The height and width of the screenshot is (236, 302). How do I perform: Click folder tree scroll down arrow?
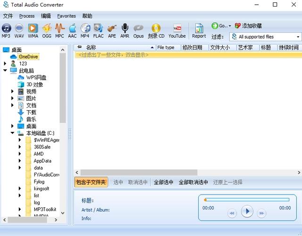(63, 213)
